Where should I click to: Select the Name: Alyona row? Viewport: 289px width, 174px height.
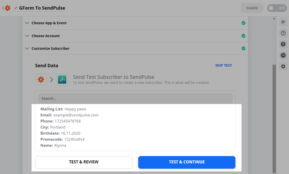click(53, 145)
